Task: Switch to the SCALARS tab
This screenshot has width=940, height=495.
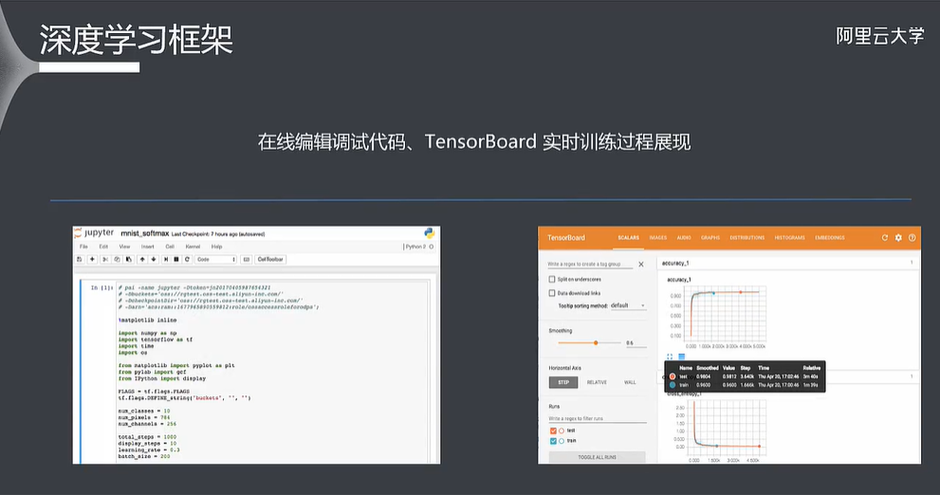Action: pos(628,238)
